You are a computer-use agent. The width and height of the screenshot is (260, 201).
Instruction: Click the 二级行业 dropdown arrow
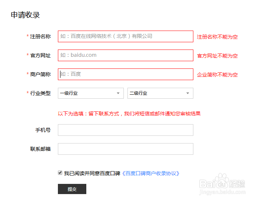point(188,93)
